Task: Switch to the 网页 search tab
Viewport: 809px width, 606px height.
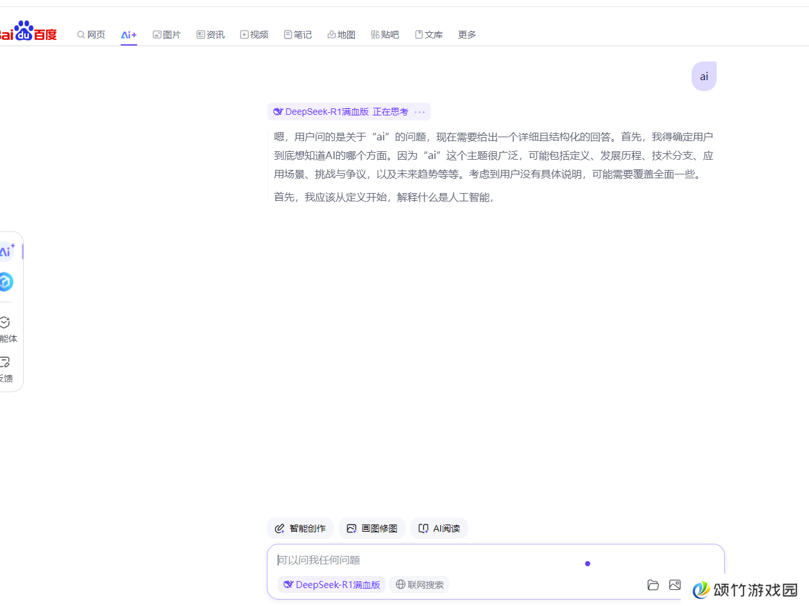Action: coord(91,35)
